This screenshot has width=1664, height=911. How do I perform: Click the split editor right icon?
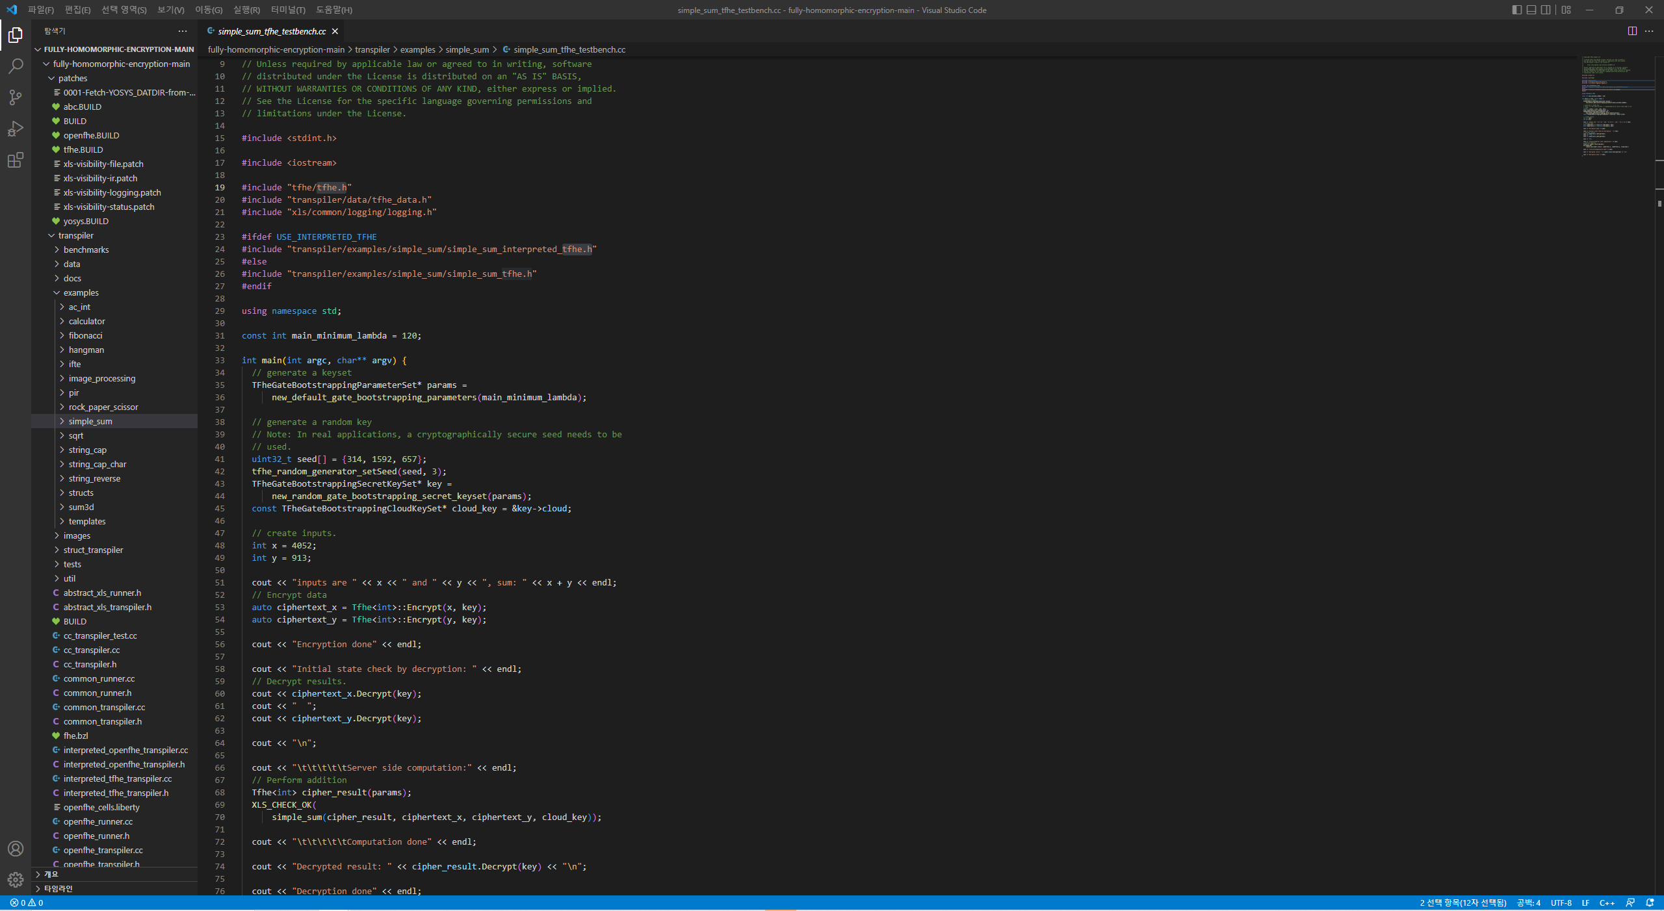point(1632,31)
